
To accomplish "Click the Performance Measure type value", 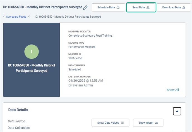I will click(x=82, y=47).
